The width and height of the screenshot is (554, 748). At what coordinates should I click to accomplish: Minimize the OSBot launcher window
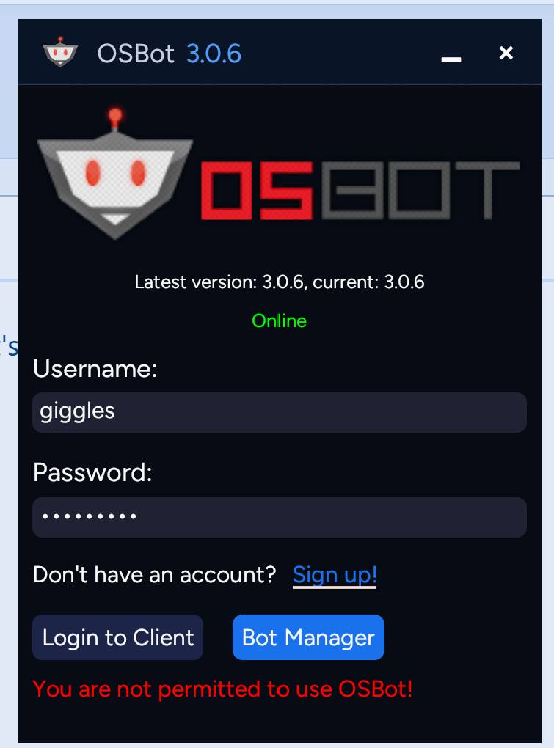(x=451, y=59)
